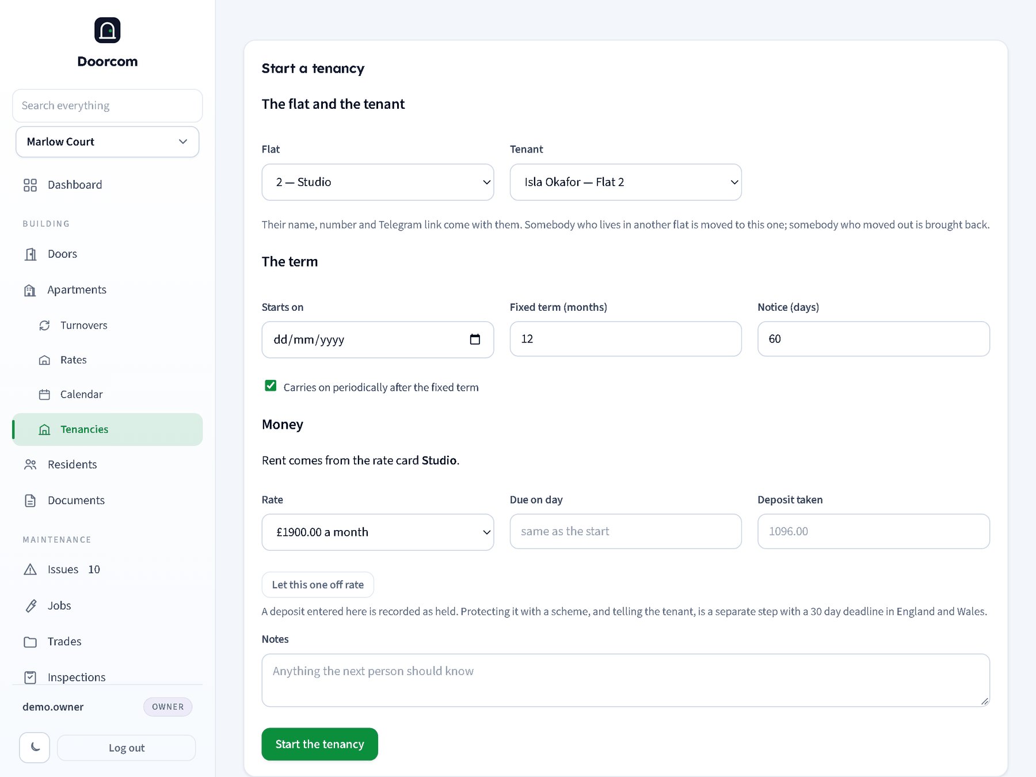The height and width of the screenshot is (777, 1036).
Task: Click the Notes text area
Action: 626,680
